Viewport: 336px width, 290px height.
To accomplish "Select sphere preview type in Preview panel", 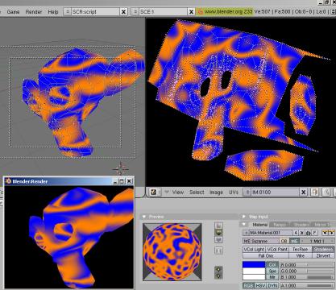I will pos(219,232).
